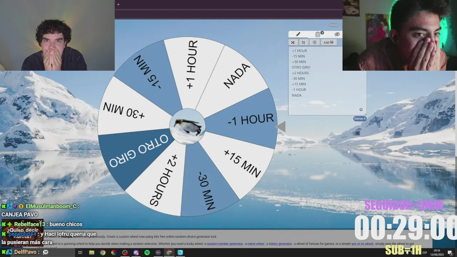Click '-15 MIN' entry in list
Screen dimensions: 457x257
(298, 56)
